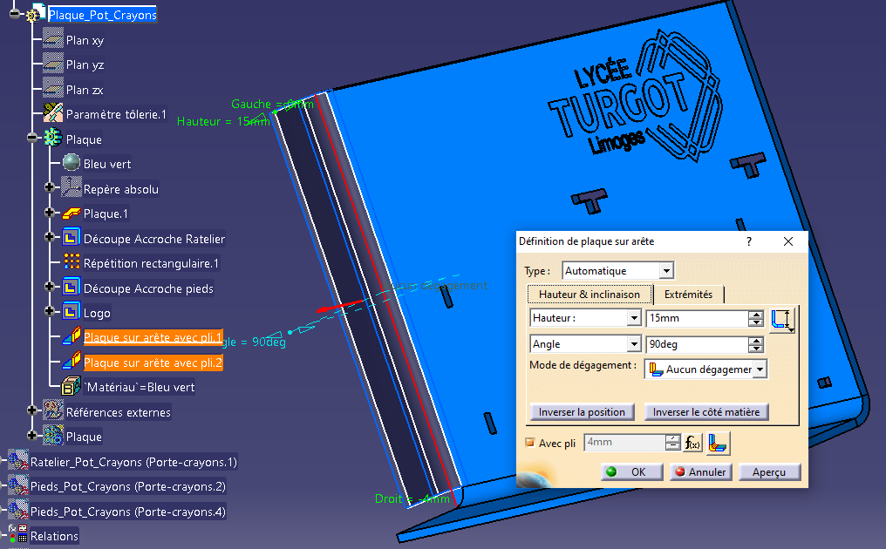Viewport: 886px width, 549px height.
Task: Expand the Repère absolu node
Action: click(x=50, y=188)
